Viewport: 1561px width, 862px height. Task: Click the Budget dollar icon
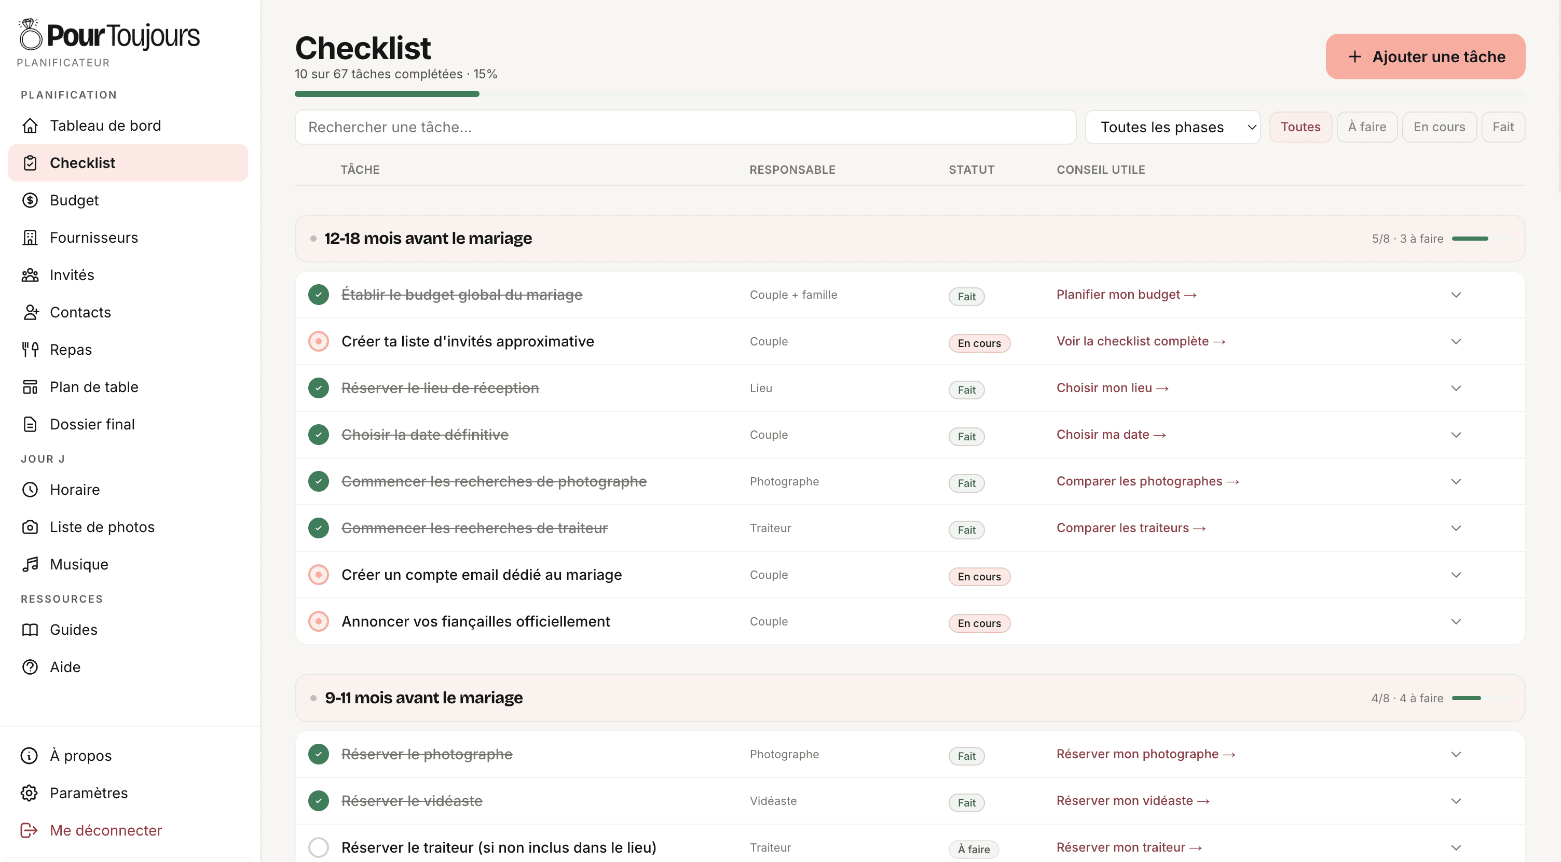[30, 200]
